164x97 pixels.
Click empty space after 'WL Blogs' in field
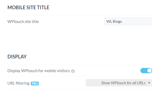click(136, 21)
